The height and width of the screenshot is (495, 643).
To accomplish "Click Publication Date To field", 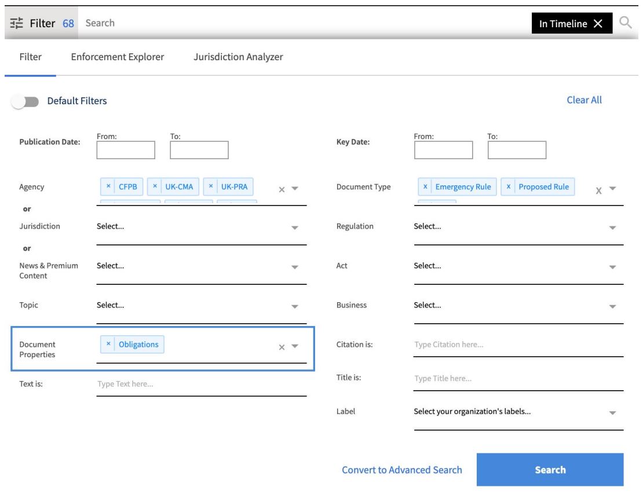I will pos(199,150).
